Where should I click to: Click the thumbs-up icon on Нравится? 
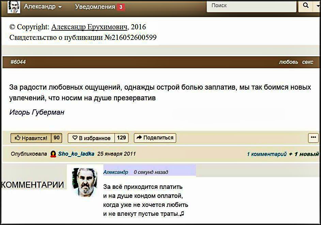[x=18, y=138]
